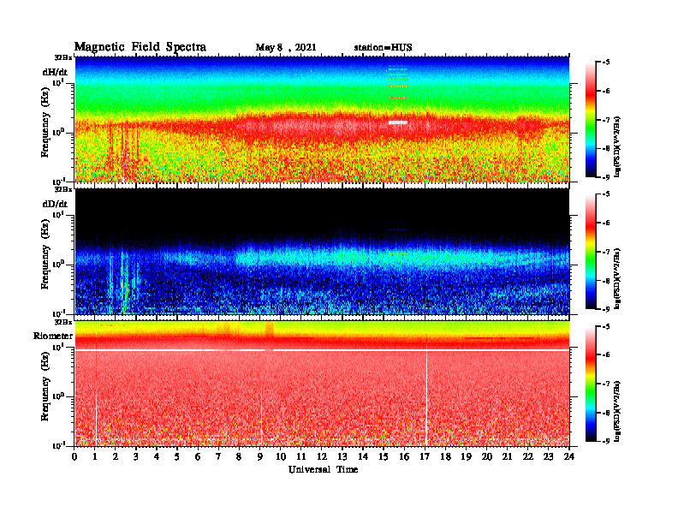Click the 10^1 frequency tick of dH/dt panel
Image resolution: width=678 pixels, height=524 pixels.
tap(58, 82)
